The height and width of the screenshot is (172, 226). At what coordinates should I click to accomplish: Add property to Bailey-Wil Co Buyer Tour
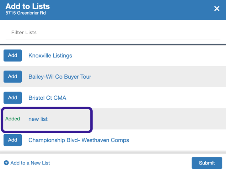(x=13, y=77)
